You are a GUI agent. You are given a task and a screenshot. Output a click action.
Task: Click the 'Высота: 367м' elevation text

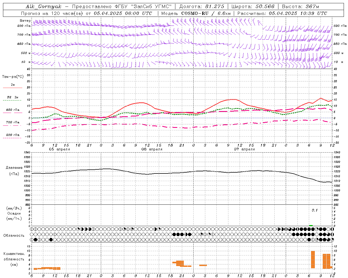[300, 7]
